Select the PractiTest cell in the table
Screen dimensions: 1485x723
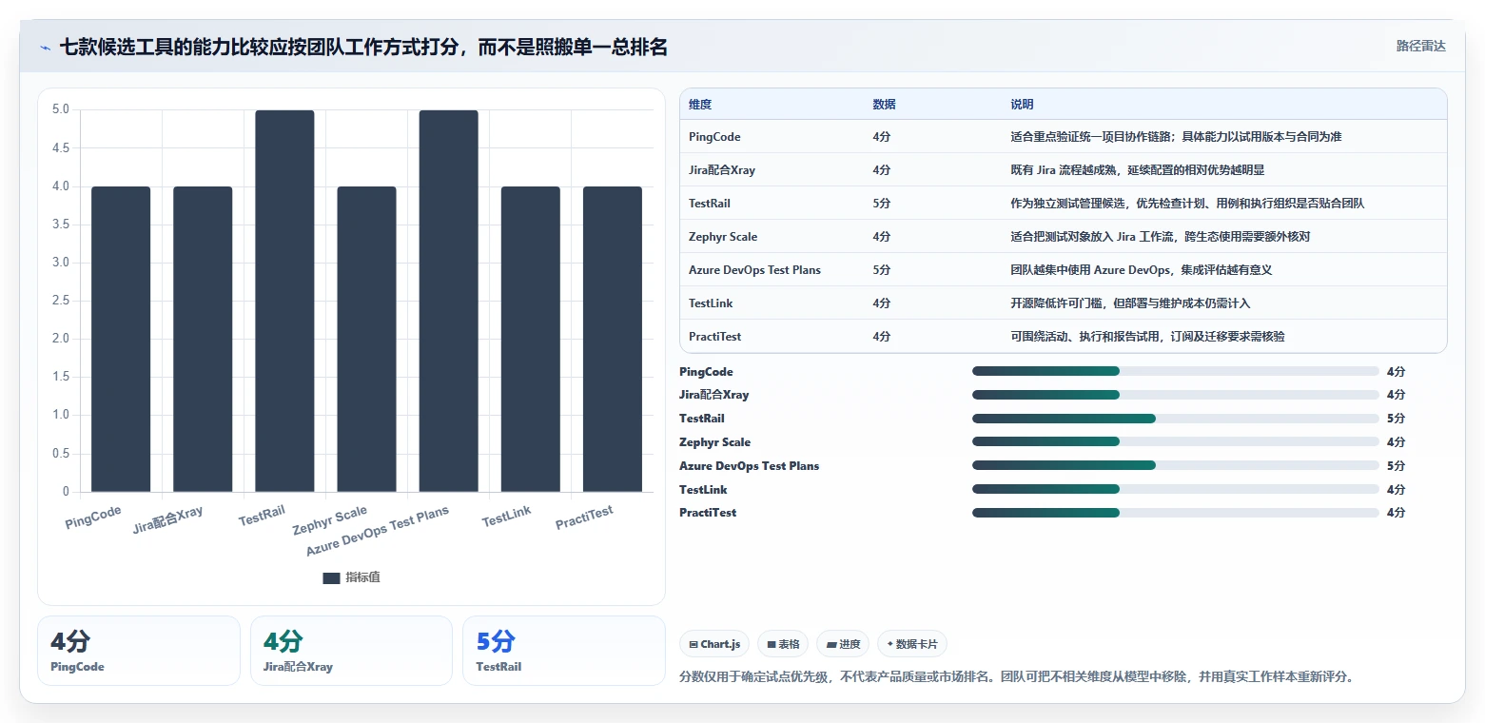(x=714, y=337)
